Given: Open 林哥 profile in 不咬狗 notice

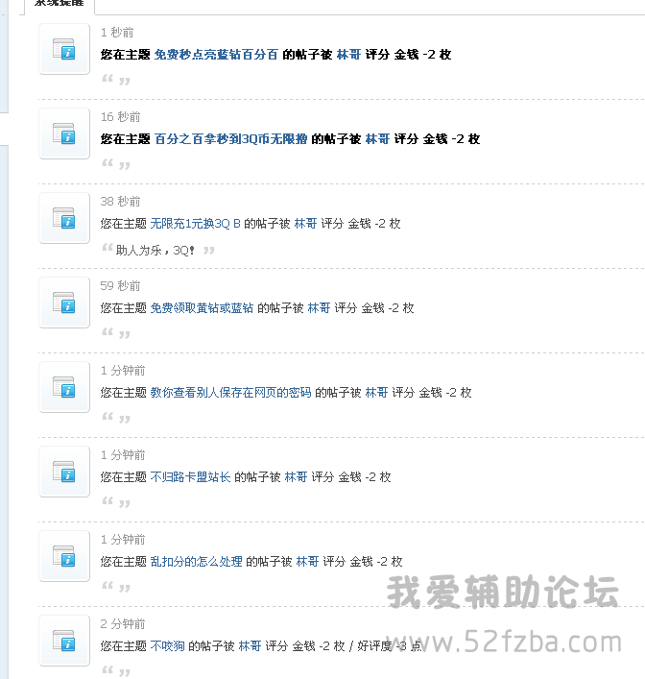Looking at the screenshot, I should [251, 645].
